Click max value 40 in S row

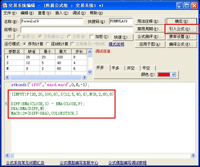[63, 63]
